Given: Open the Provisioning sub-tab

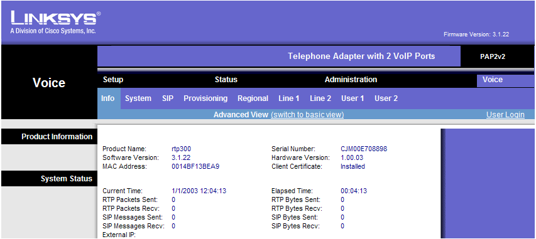Looking at the screenshot, I should 205,98.
